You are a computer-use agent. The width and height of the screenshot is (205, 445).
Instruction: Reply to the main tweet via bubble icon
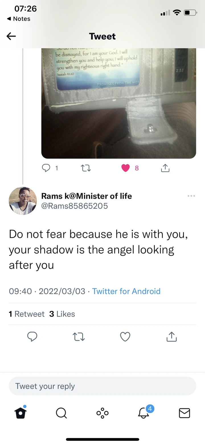(x=32, y=337)
